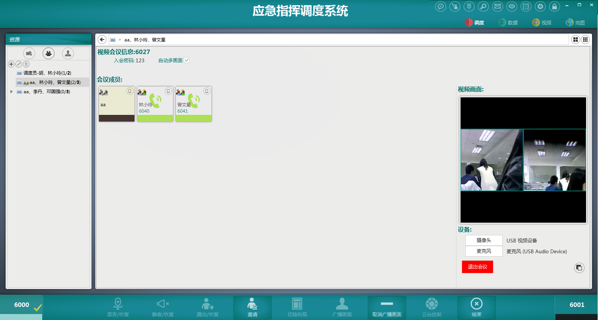Open the dial pad in top toolbar
This screenshot has height=320, width=598.
point(469,6)
